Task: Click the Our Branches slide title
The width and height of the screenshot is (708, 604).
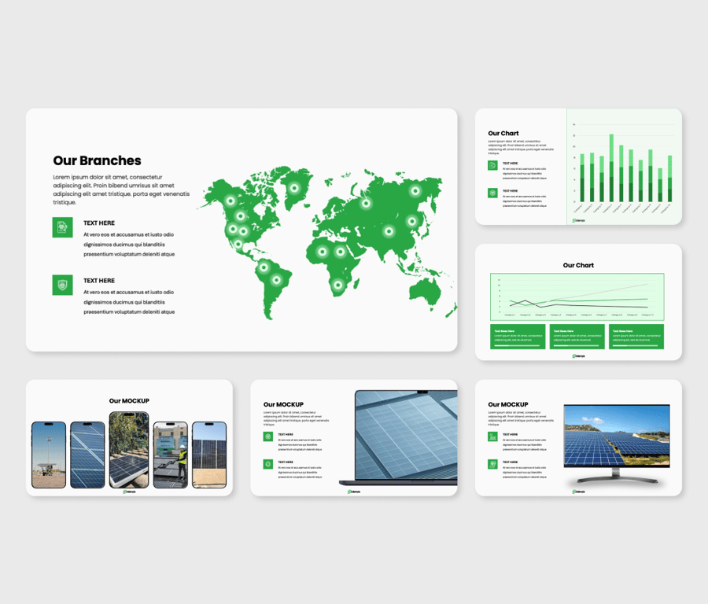Action: pos(98,161)
